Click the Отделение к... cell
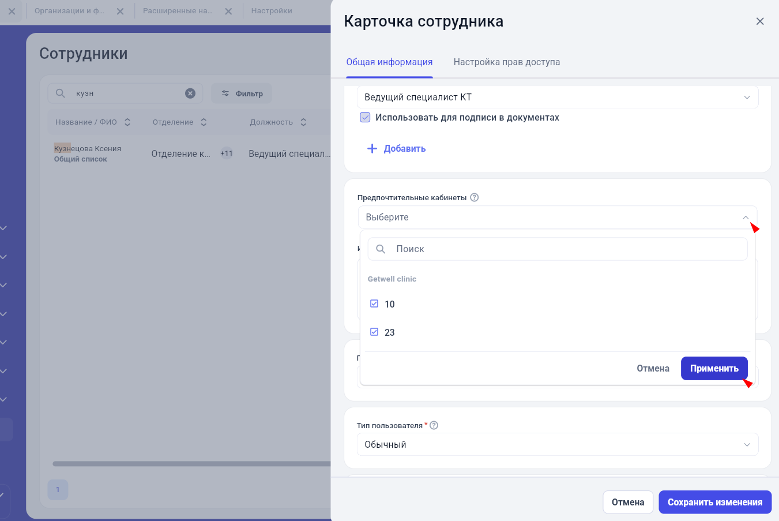Screen dimensions: 779x521 pyautogui.click(x=181, y=154)
